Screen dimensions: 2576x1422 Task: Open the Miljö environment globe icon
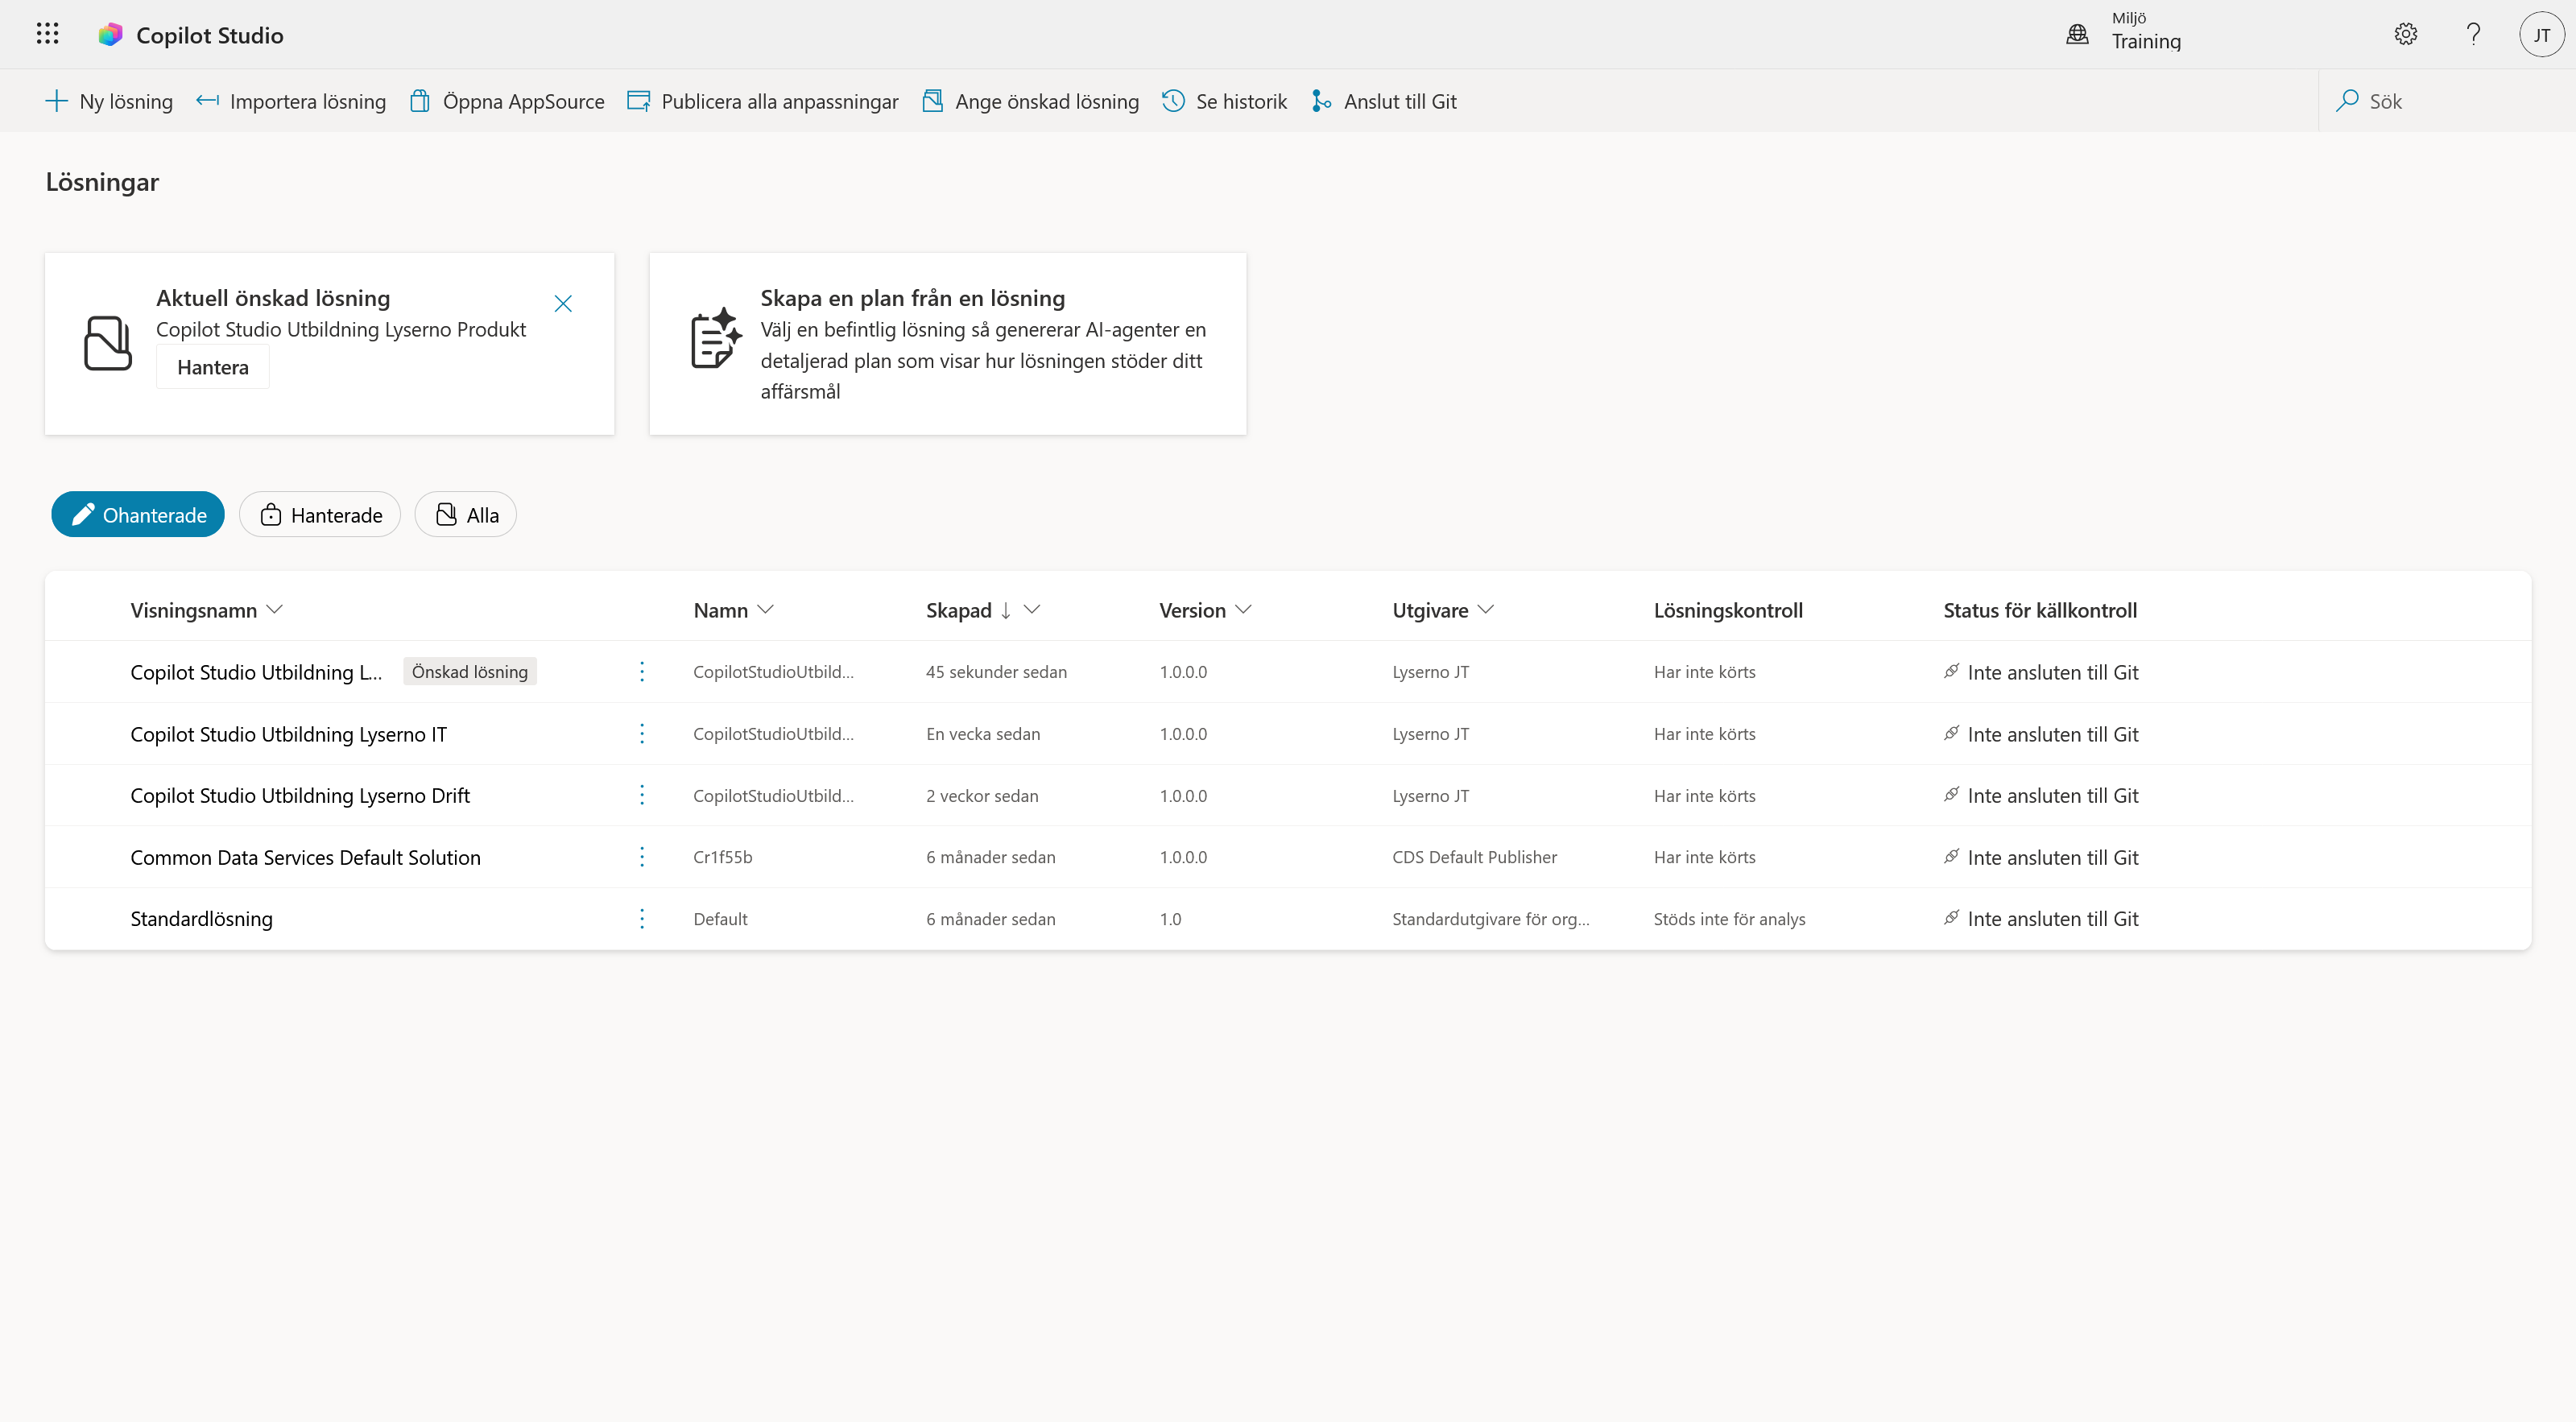coord(2077,34)
